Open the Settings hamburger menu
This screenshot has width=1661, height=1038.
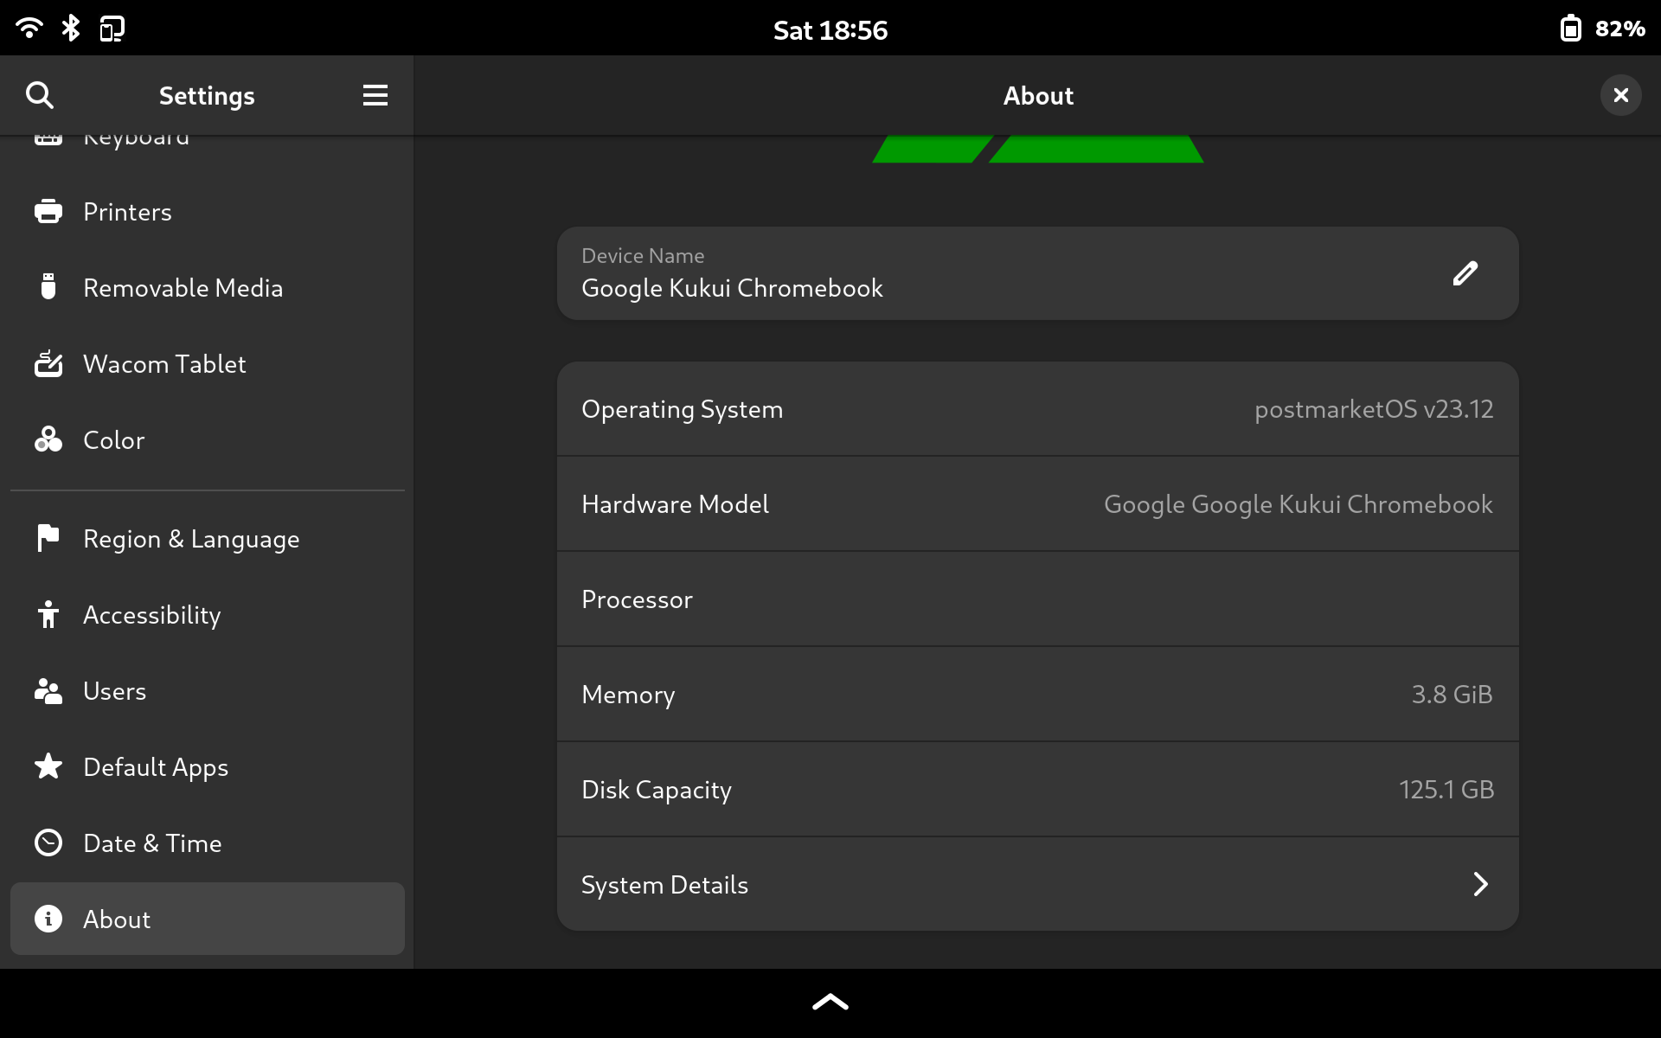(x=375, y=95)
